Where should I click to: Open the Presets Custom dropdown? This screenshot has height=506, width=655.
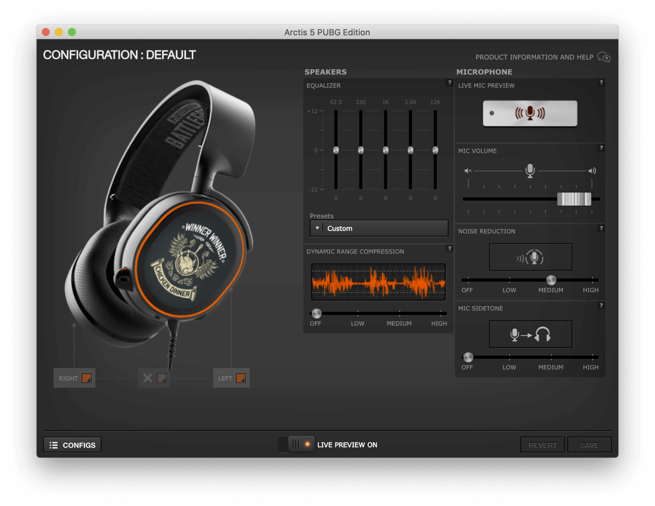coord(379,228)
